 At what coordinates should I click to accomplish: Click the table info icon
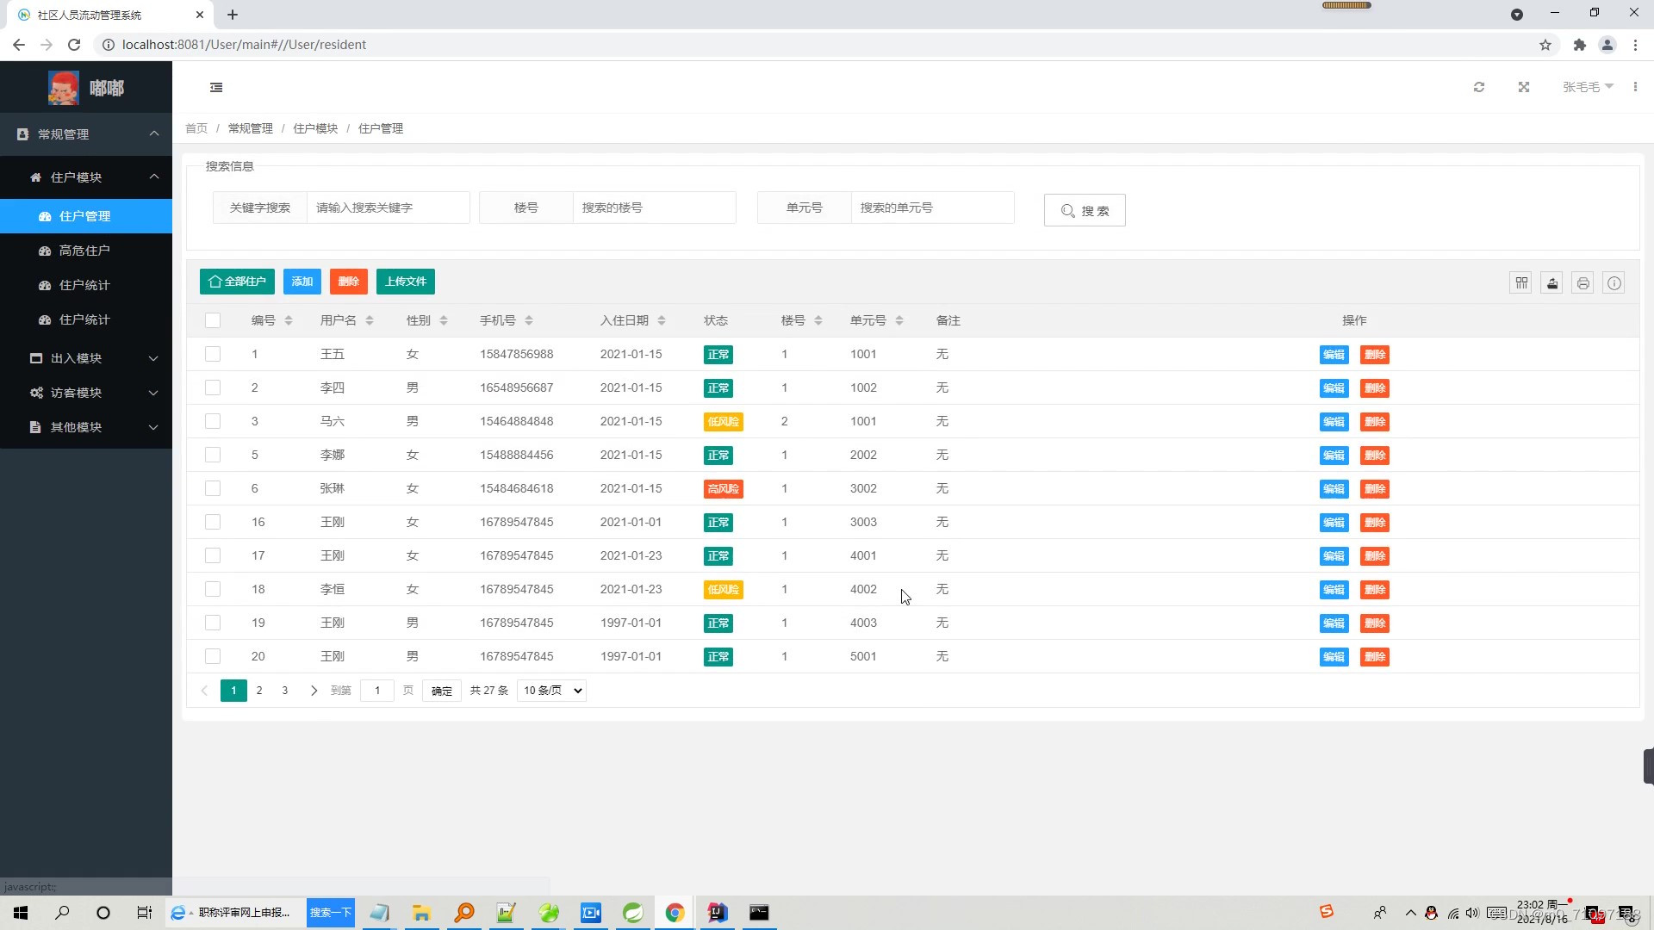click(1614, 282)
